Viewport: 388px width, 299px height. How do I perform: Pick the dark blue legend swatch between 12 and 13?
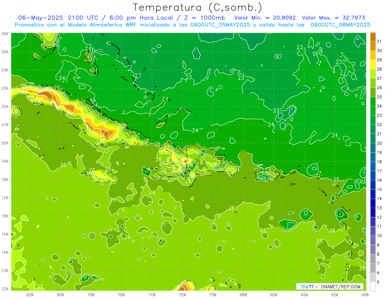click(x=373, y=213)
